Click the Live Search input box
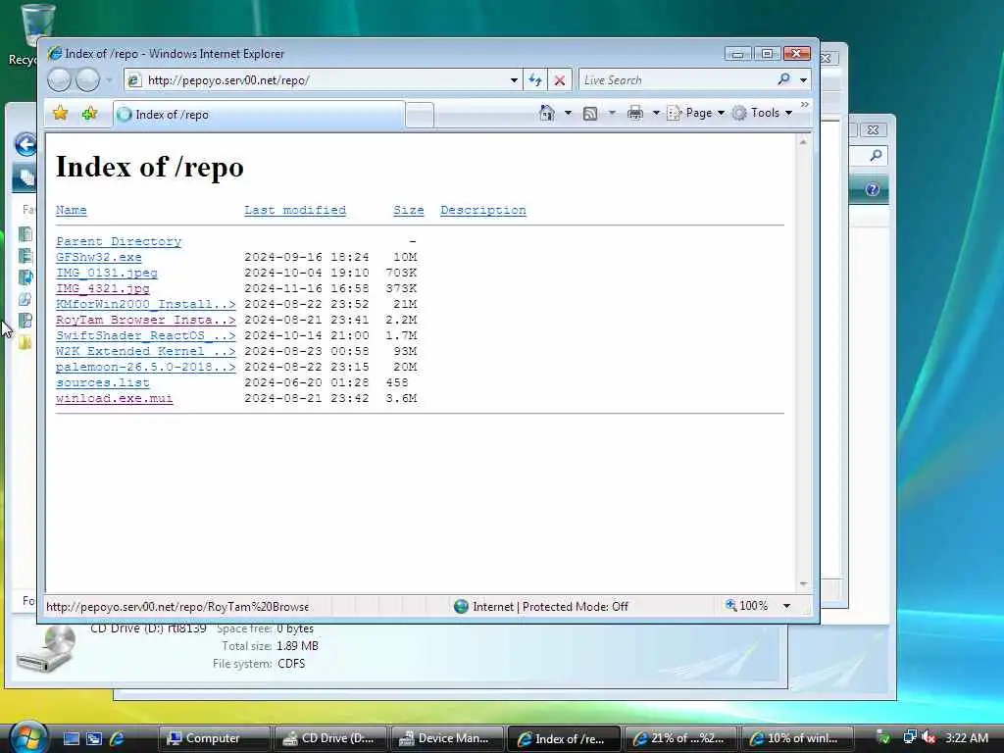This screenshot has height=753, width=1004. tap(677, 80)
